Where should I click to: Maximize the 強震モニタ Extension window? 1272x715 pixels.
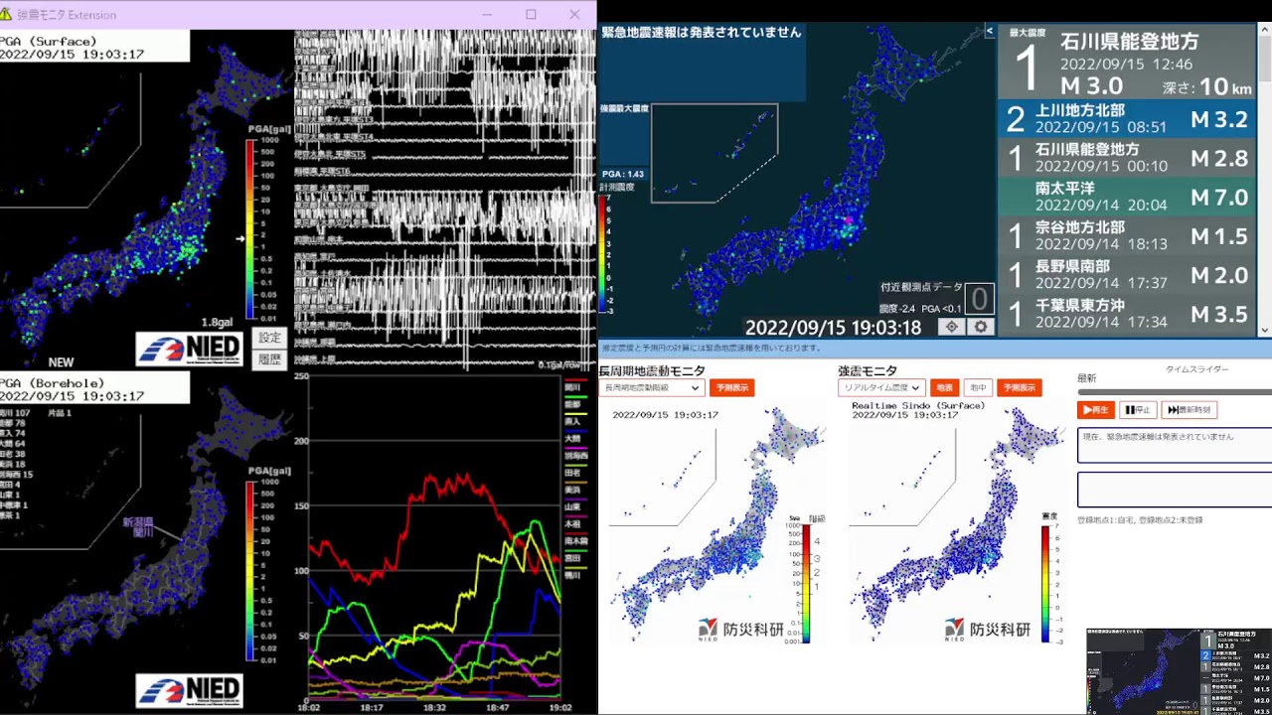[531, 14]
